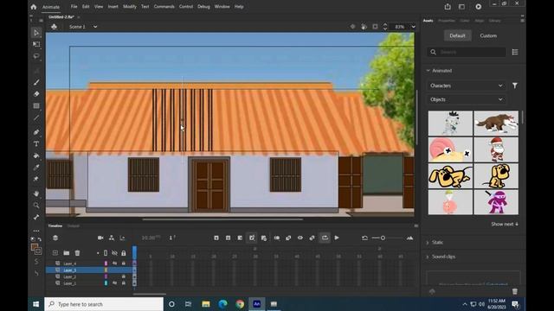Image resolution: width=554 pixels, height=311 pixels.
Task: Select the Asset Warp pin tool
Action: [x=36, y=179]
